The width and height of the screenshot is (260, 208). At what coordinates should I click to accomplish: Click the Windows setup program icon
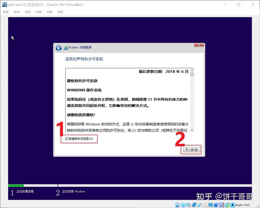pyautogui.click(x=66, y=48)
